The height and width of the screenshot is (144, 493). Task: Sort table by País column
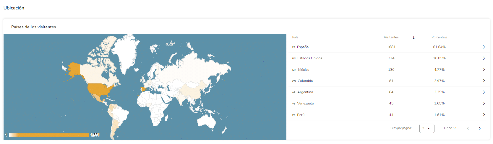click(x=295, y=37)
